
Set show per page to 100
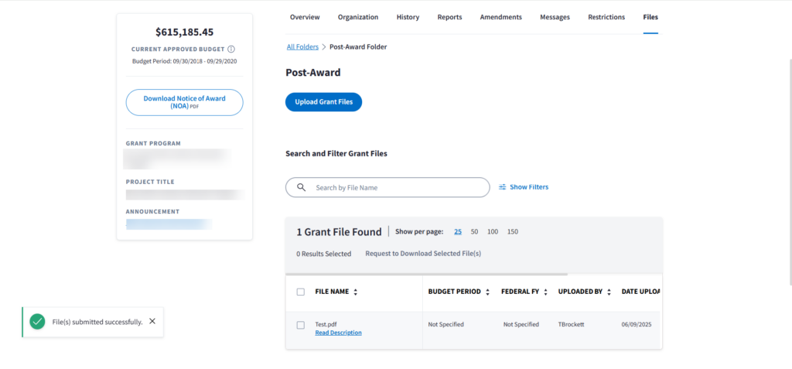coord(493,232)
